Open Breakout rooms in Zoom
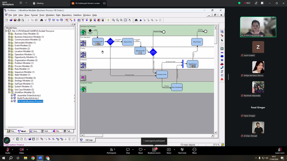287x161 pixels. coord(154,151)
